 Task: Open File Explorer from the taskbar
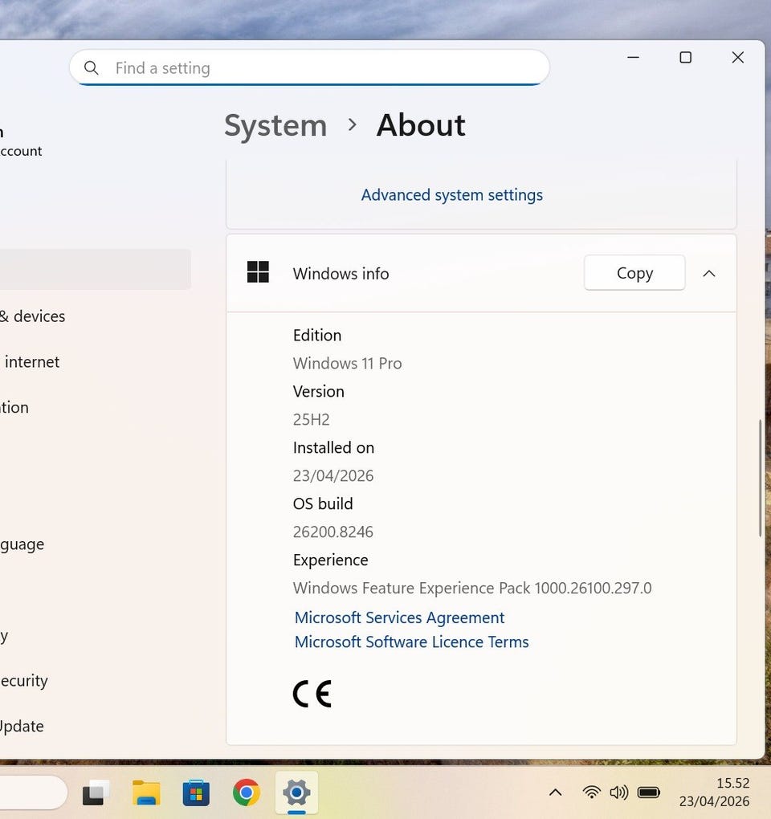[x=146, y=793]
